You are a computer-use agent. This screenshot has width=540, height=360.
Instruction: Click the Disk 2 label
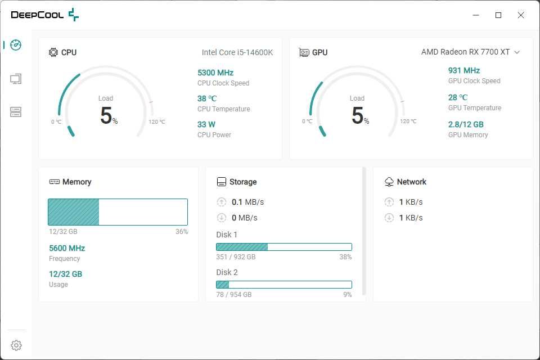point(227,272)
